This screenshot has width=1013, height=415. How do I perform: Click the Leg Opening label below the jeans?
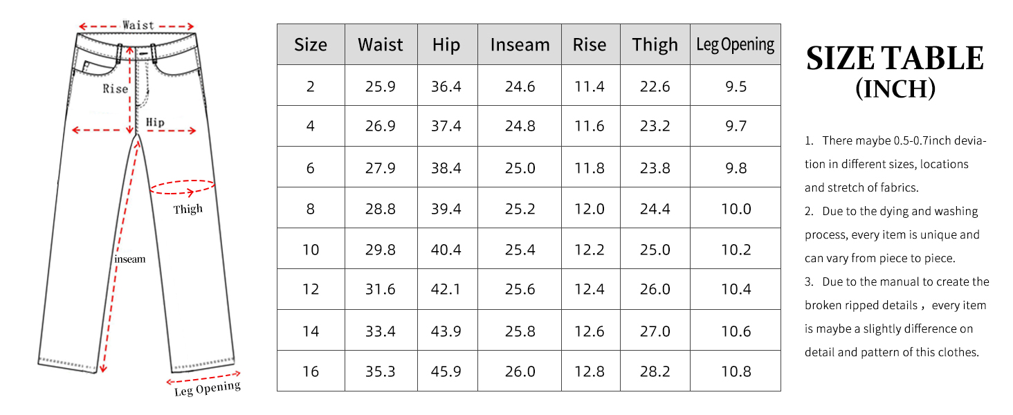(207, 389)
